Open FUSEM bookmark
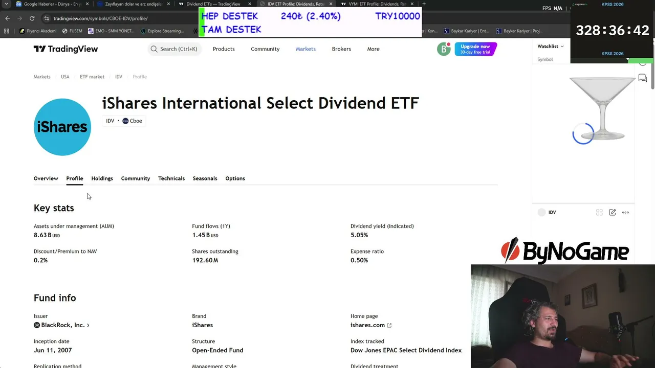The image size is (655, 368). click(x=72, y=31)
